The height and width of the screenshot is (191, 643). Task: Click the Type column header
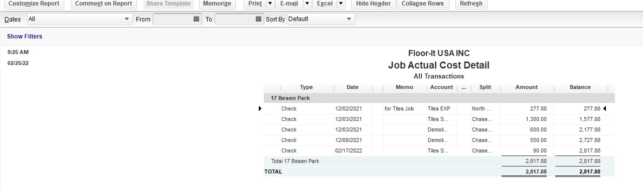(306, 87)
